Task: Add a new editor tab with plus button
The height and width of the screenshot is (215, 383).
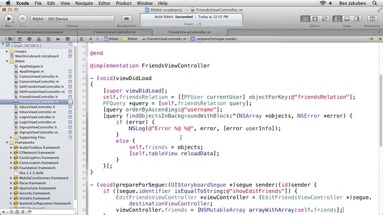Action: coord(379,32)
